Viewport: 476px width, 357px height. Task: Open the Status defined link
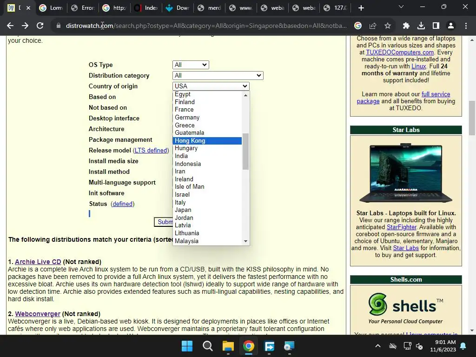pos(122,204)
